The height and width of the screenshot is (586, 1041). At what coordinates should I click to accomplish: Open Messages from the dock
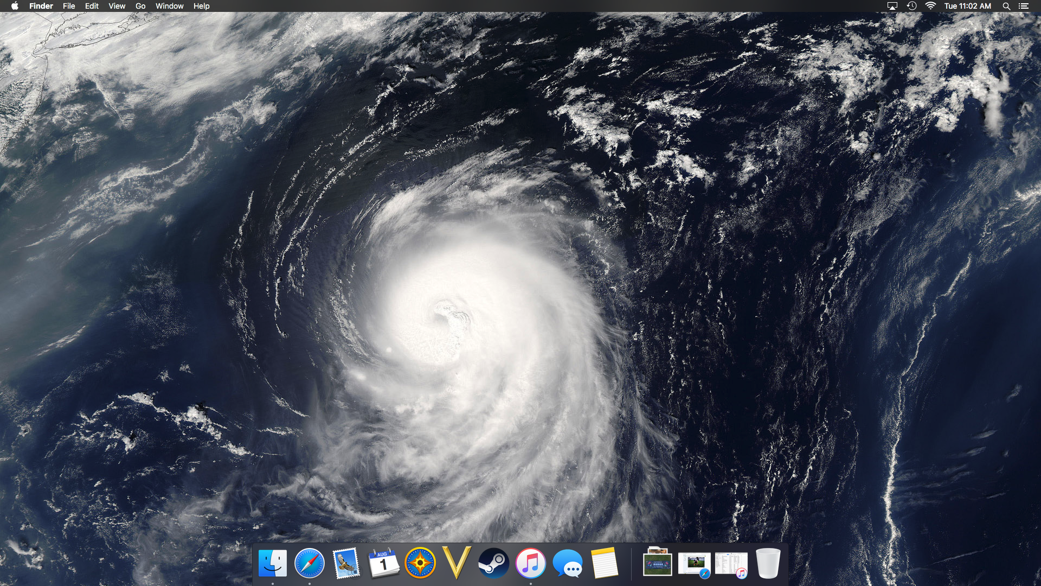click(x=567, y=563)
